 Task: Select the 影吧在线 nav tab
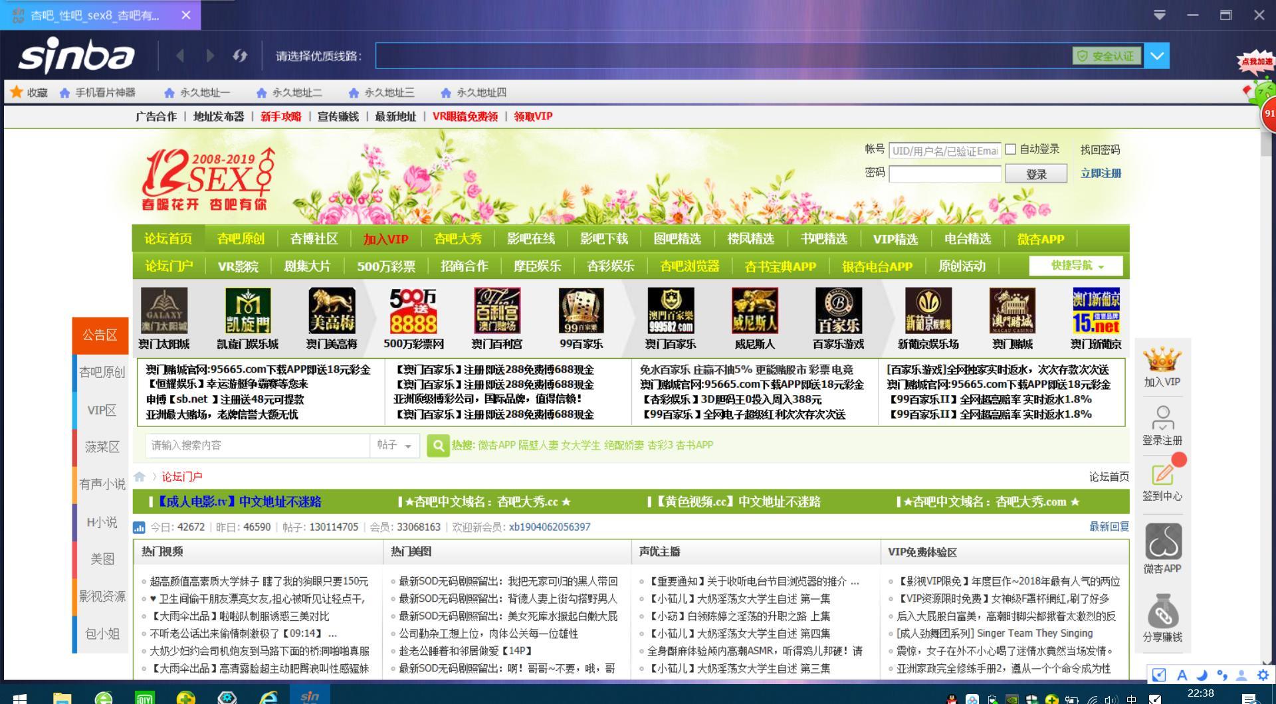click(x=530, y=238)
